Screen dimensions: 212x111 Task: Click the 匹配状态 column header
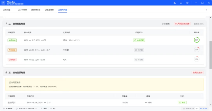click(x=139, y=32)
